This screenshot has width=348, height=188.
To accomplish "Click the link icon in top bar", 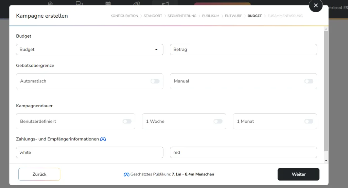I will click(x=137, y=4).
